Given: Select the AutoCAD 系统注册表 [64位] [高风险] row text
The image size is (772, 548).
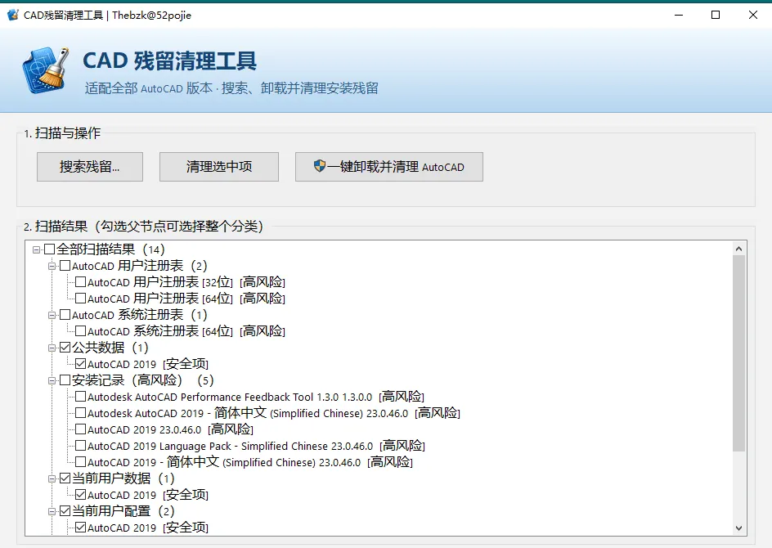Looking at the screenshot, I should pos(186,331).
